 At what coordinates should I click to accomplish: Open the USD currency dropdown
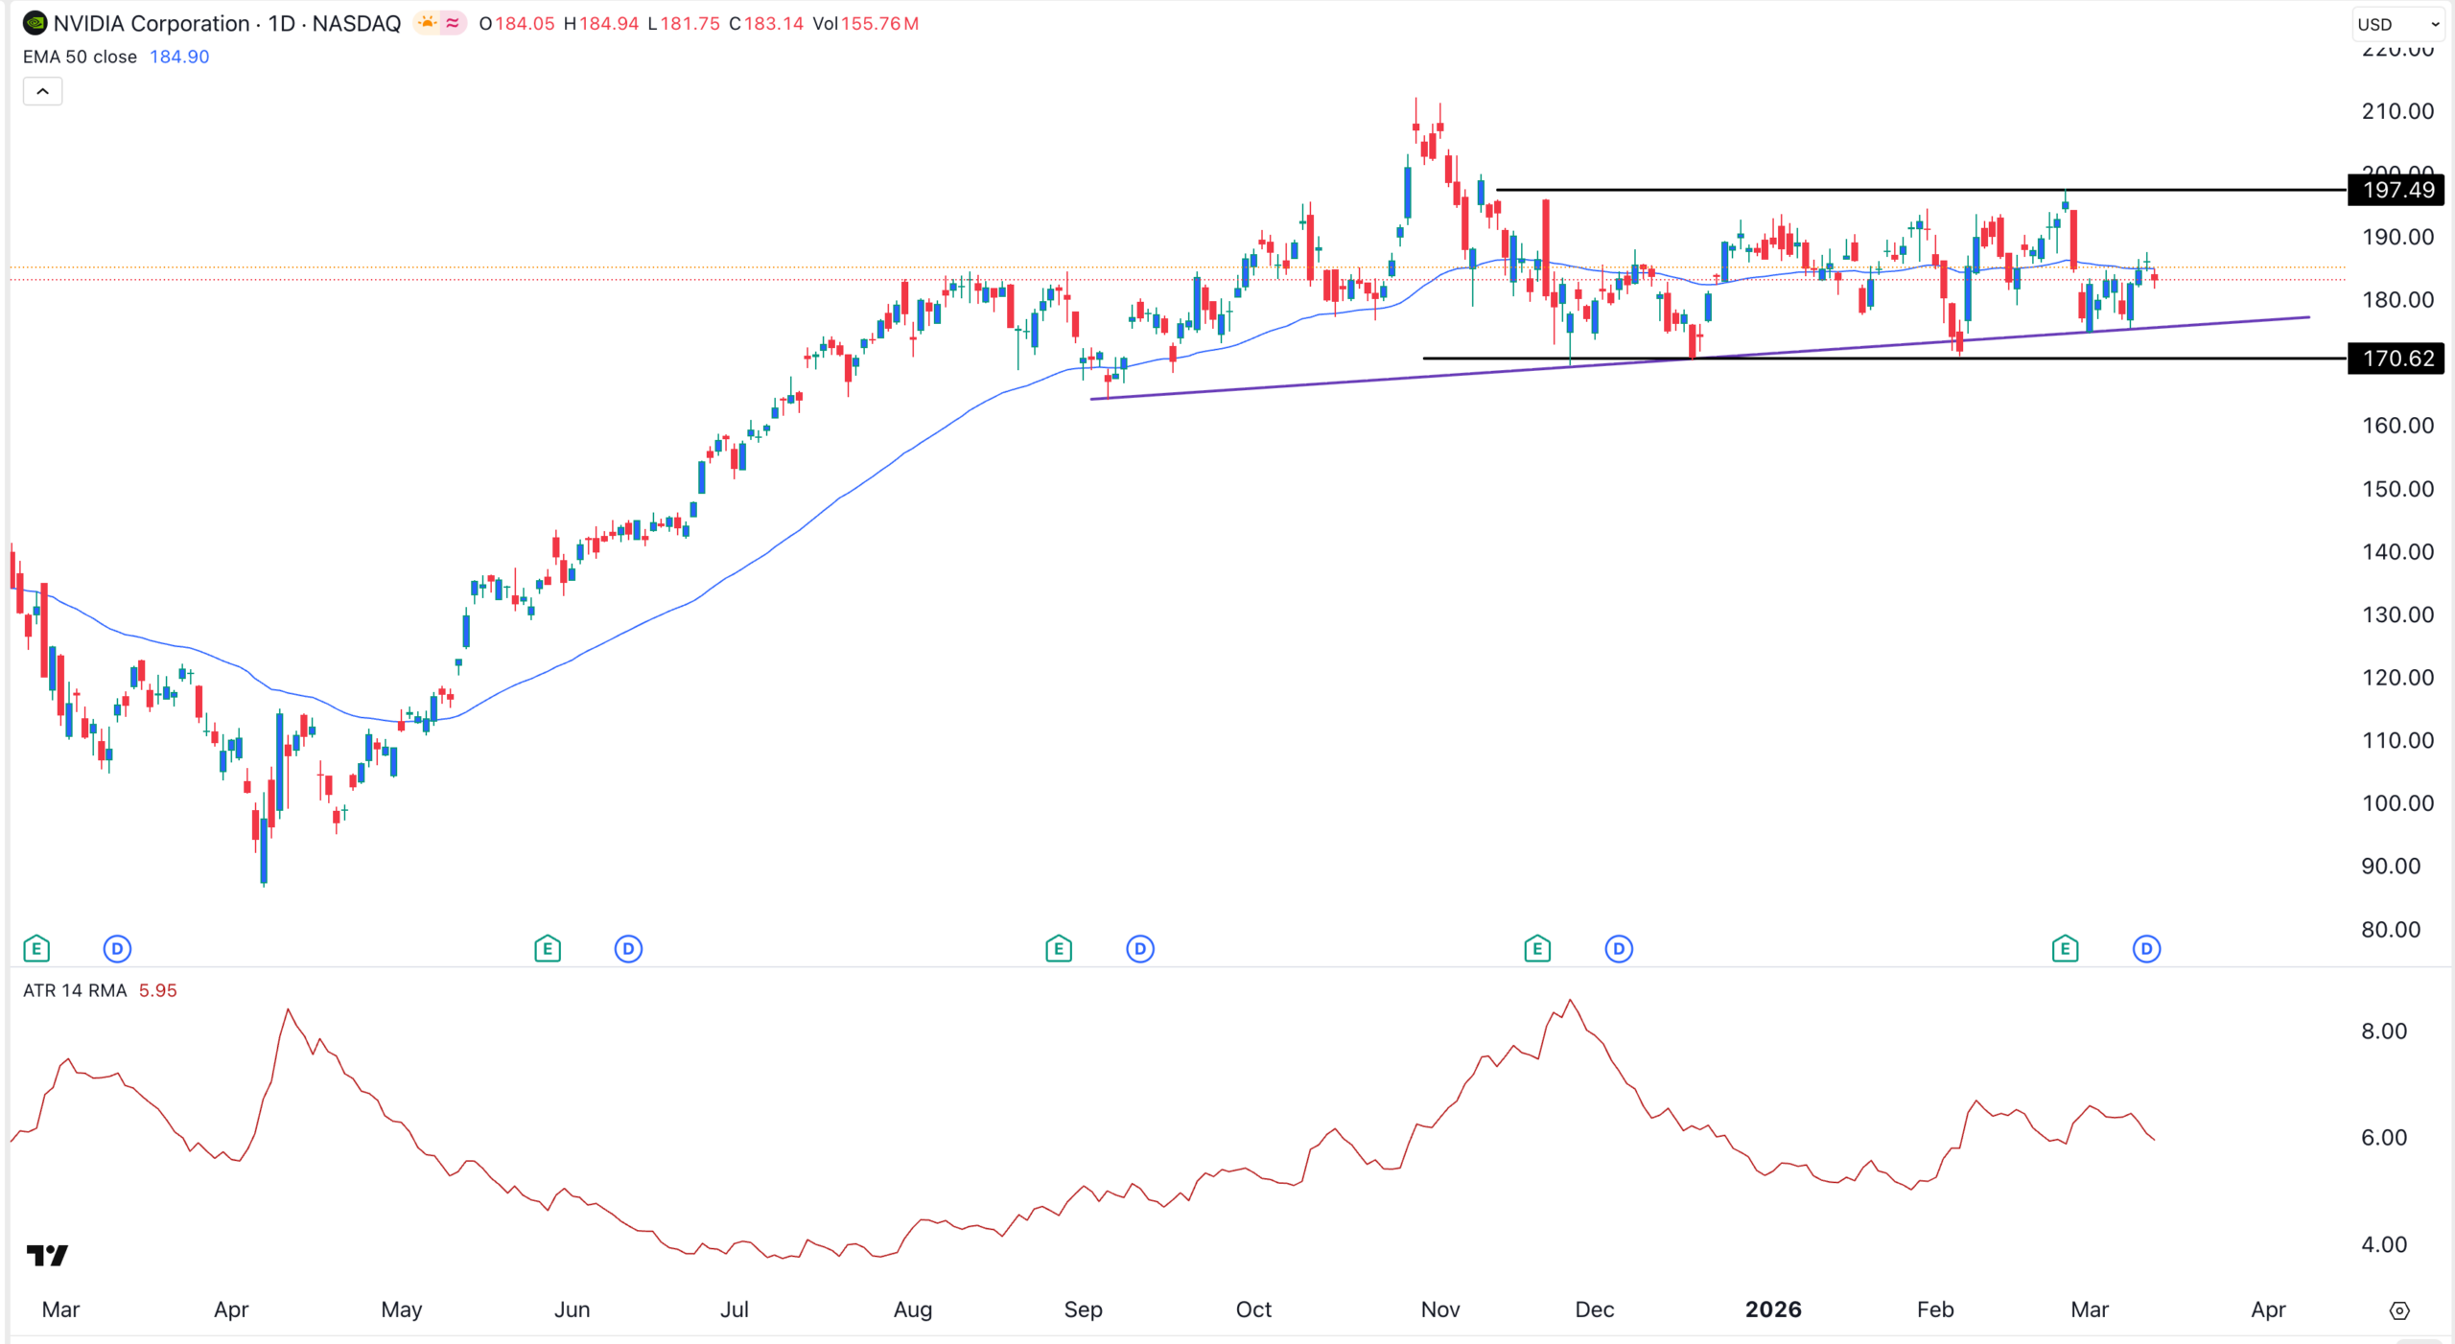(x=2394, y=24)
